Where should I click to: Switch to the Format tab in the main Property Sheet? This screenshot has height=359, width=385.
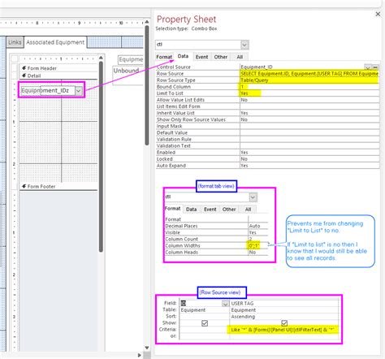164,57
